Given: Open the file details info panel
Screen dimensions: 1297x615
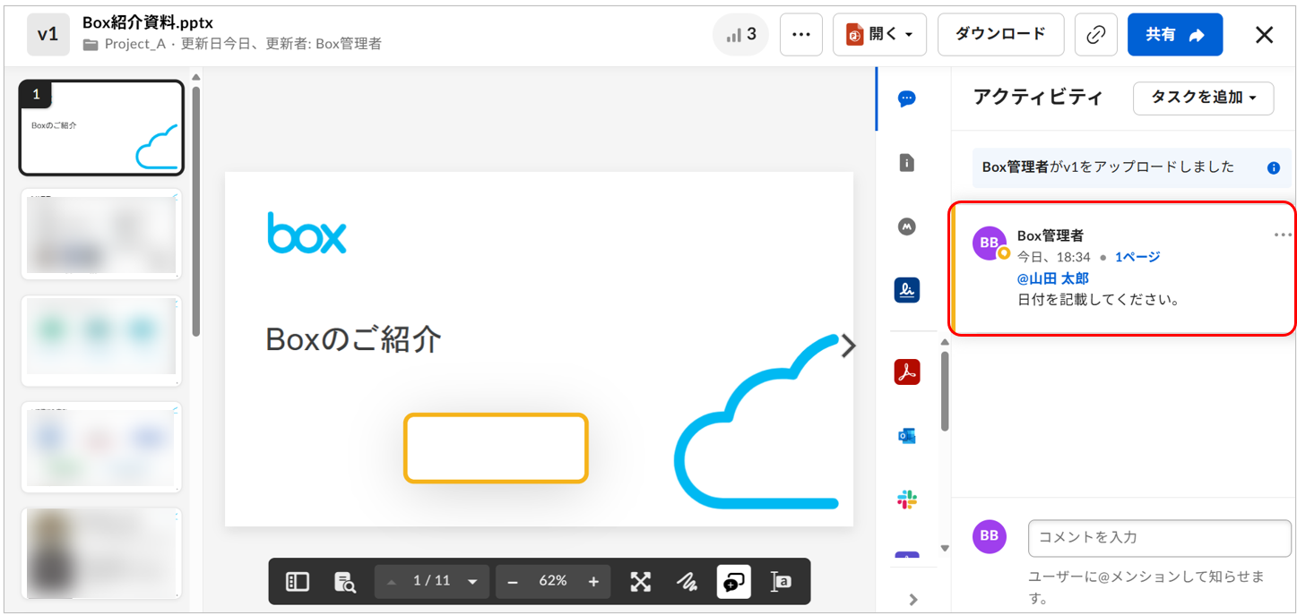Looking at the screenshot, I should tap(906, 163).
